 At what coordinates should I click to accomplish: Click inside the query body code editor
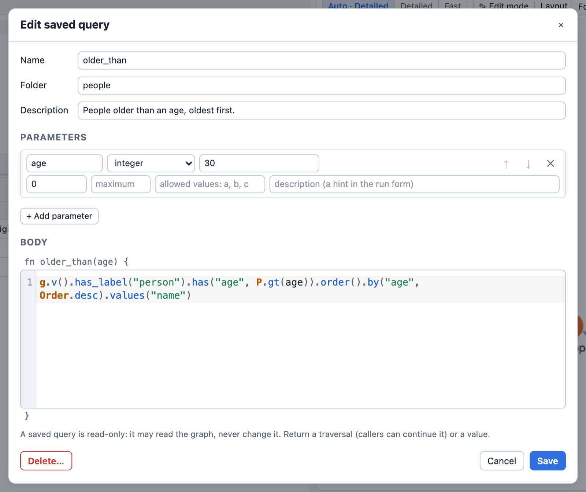pyautogui.click(x=300, y=339)
